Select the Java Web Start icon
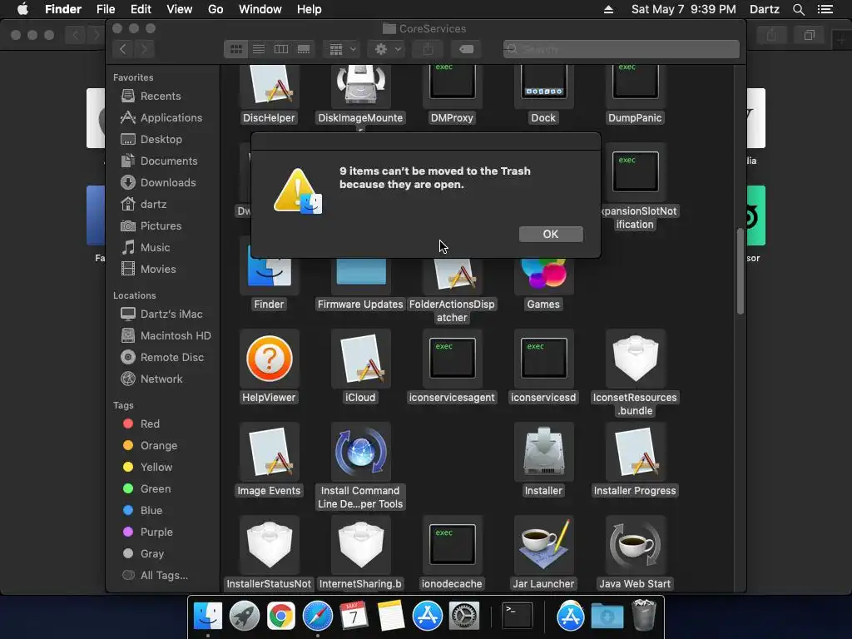 click(635, 545)
